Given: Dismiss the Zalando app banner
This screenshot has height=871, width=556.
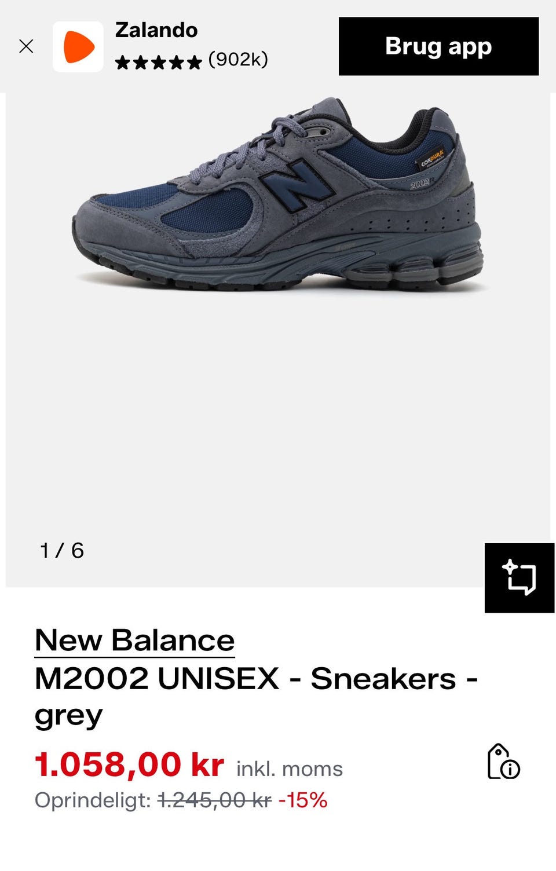Looking at the screenshot, I should 26,46.
